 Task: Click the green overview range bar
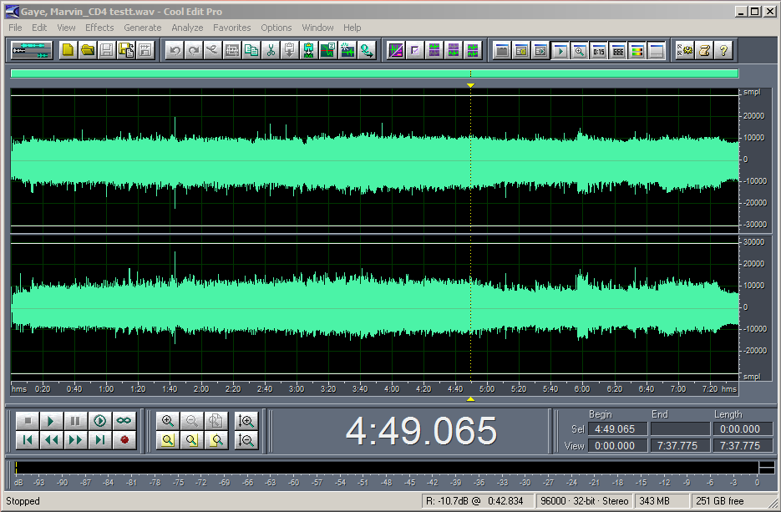pyautogui.click(x=374, y=74)
